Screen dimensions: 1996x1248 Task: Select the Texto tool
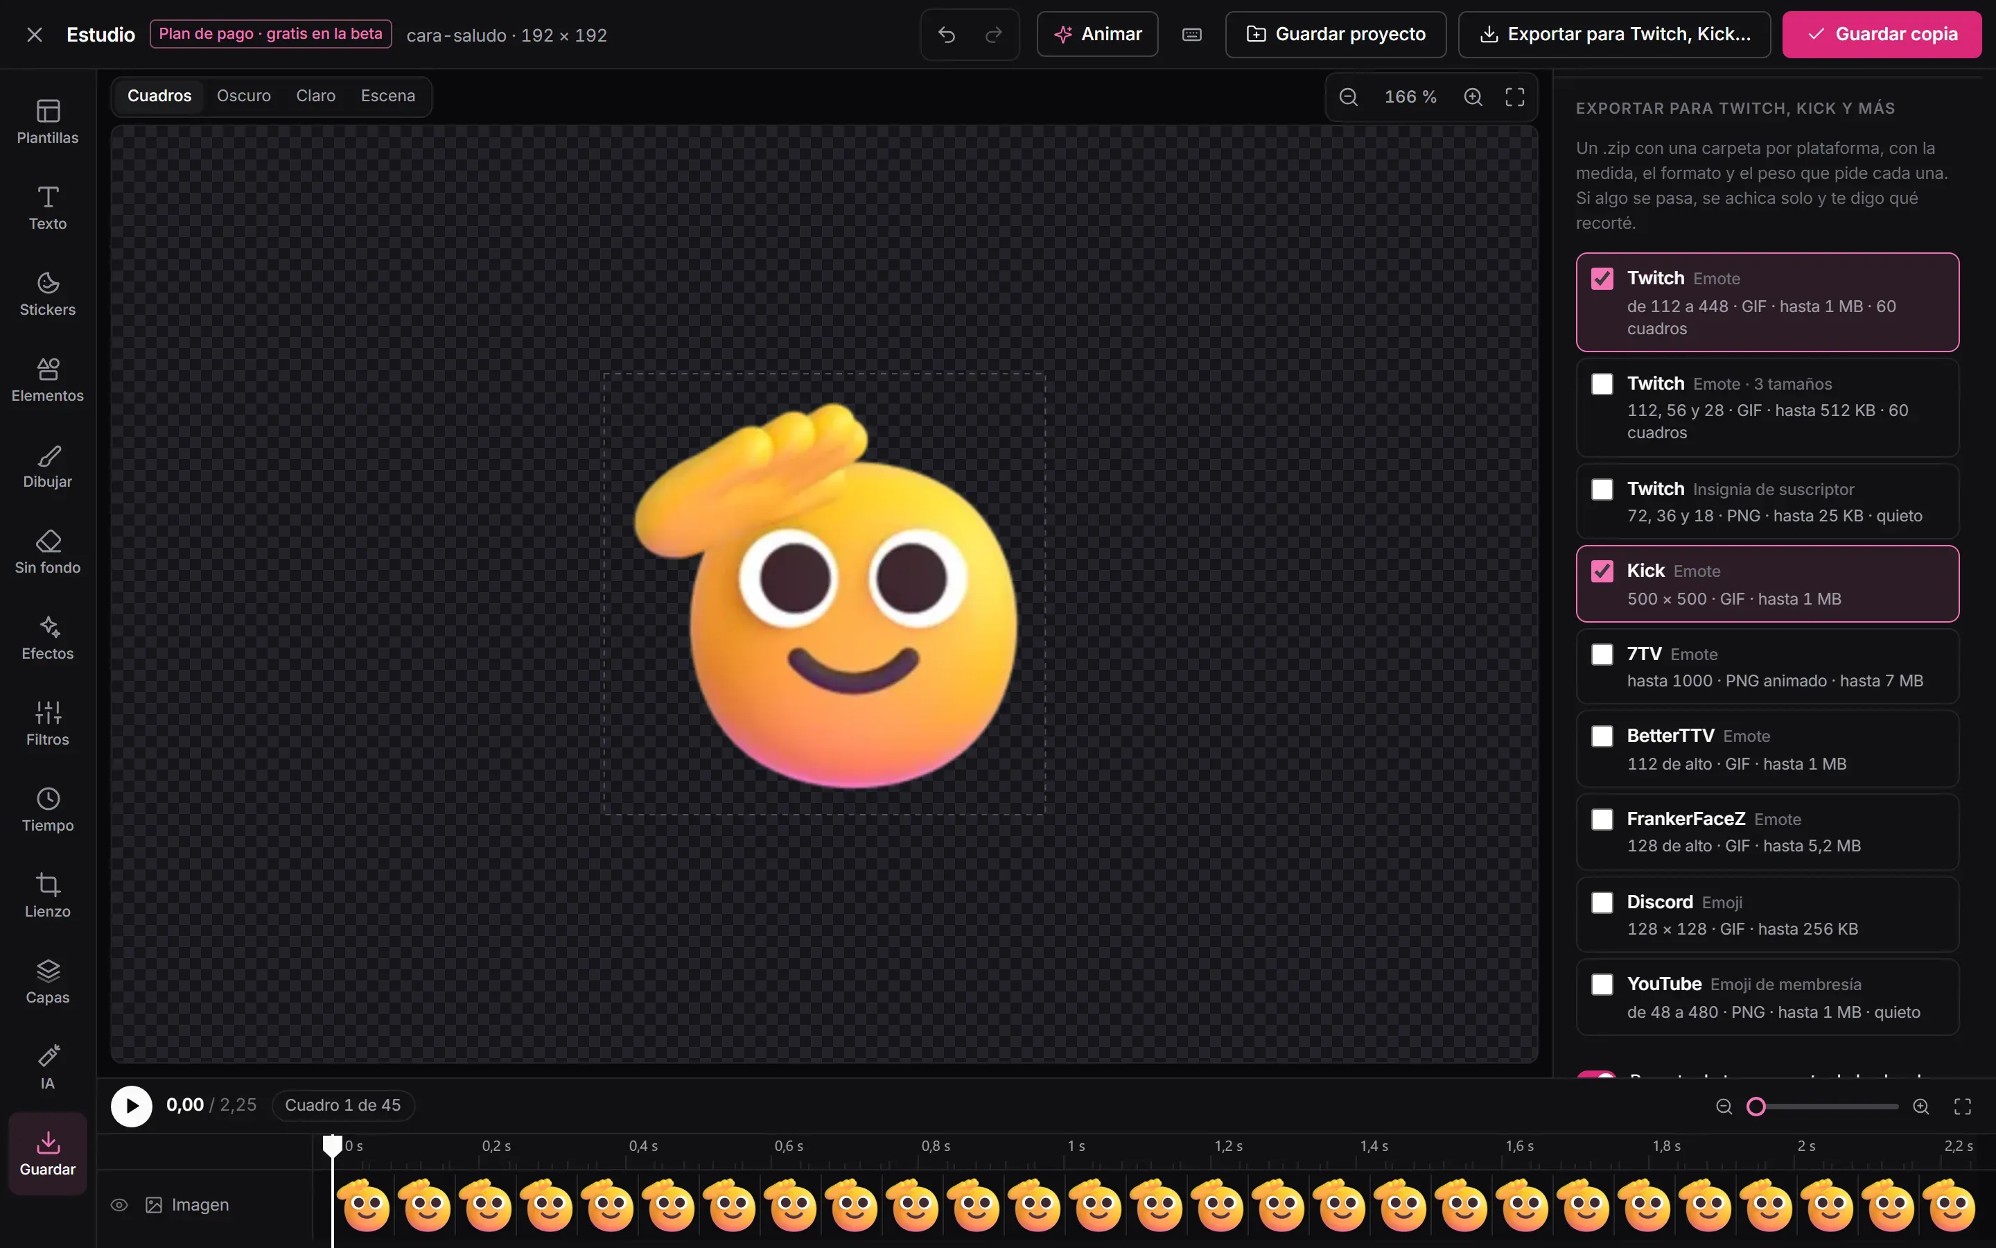[x=48, y=208]
